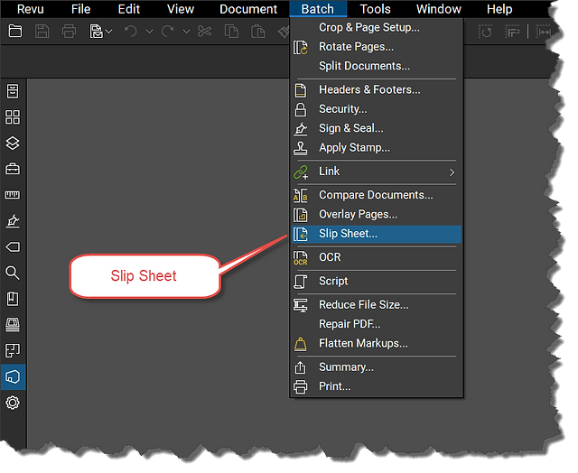Click the Cut scissors icon
The height and width of the screenshot is (473, 578).
pyautogui.click(x=205, y=32)
